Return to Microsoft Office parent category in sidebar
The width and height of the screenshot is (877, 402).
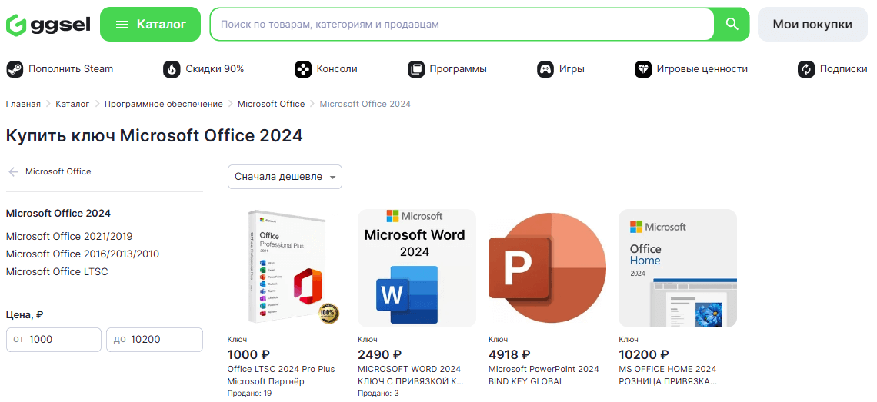tap(58, 171)
